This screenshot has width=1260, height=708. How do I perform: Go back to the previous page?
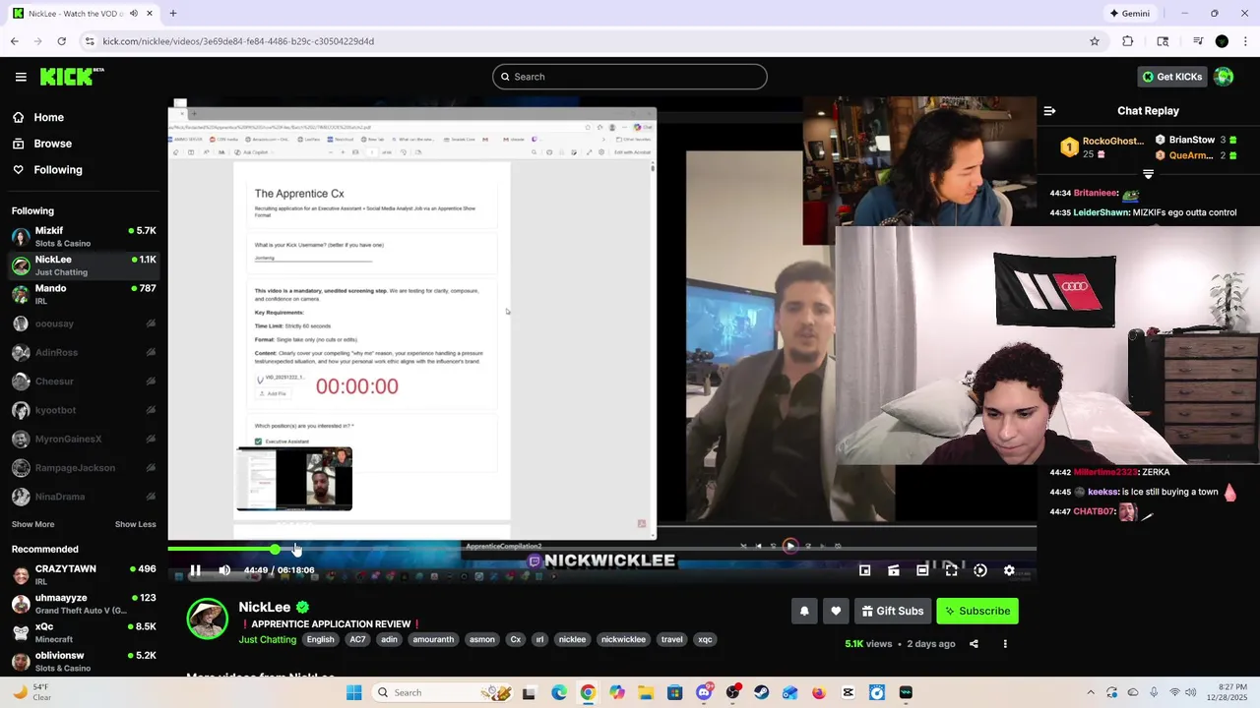[x=14, y=41]
